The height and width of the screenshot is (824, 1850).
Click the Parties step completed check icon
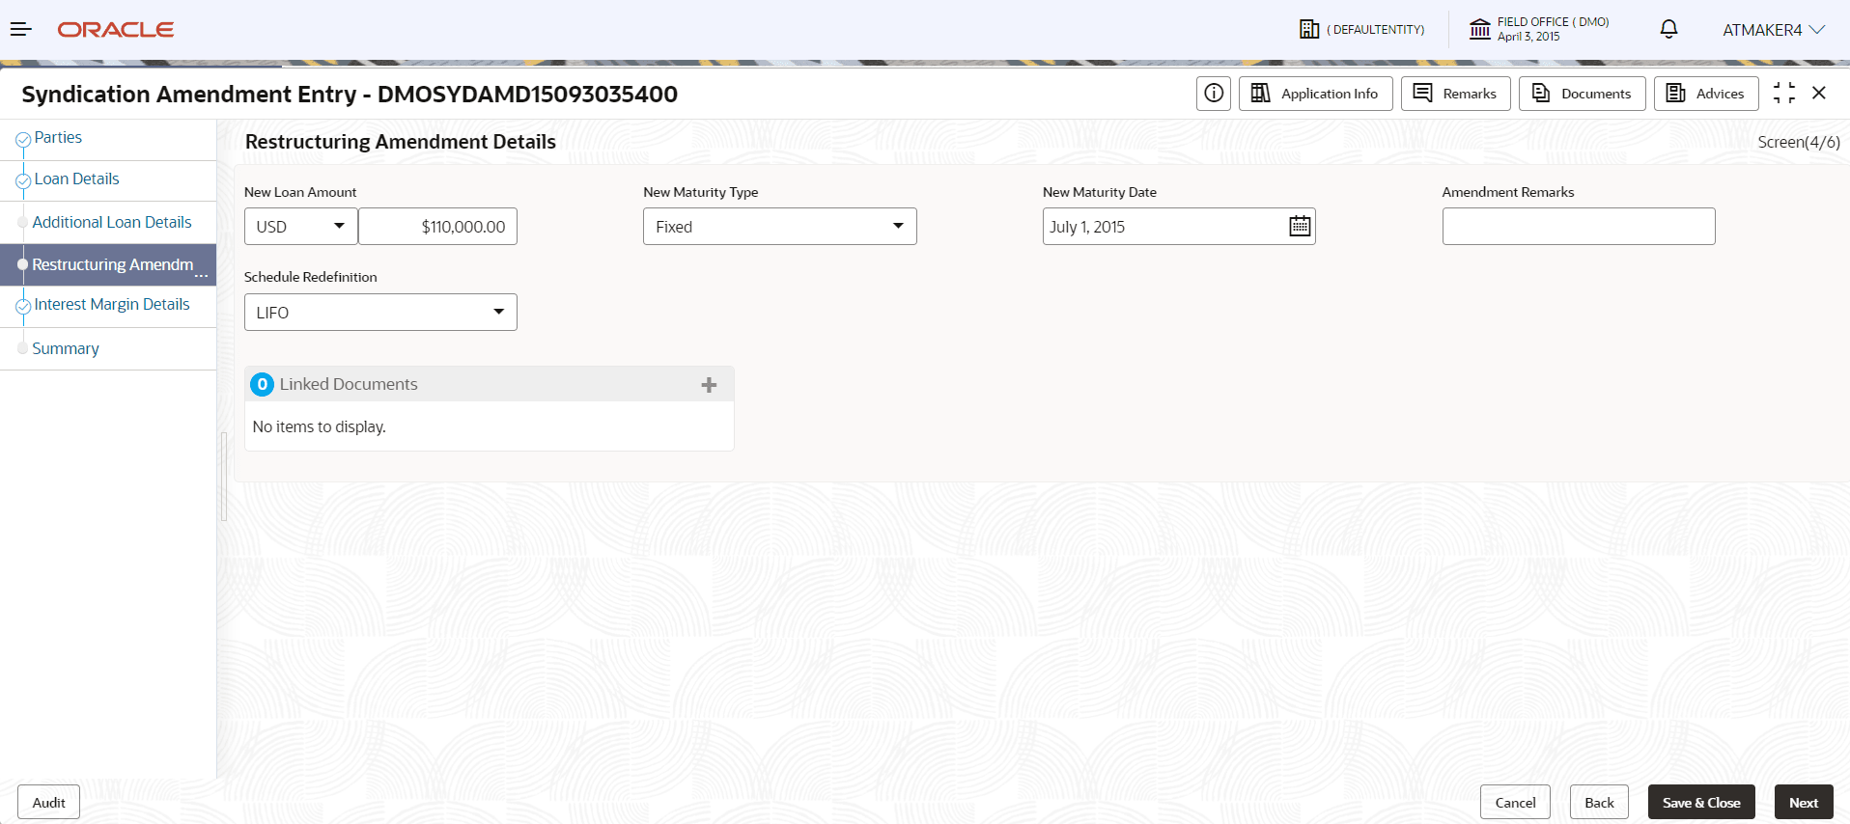point(23,141)
